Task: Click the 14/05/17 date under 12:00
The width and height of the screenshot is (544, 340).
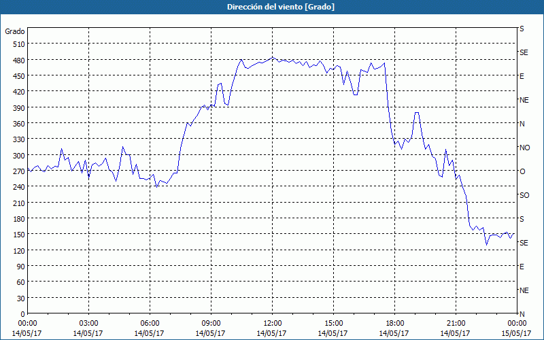Action: tap(271, 333)
